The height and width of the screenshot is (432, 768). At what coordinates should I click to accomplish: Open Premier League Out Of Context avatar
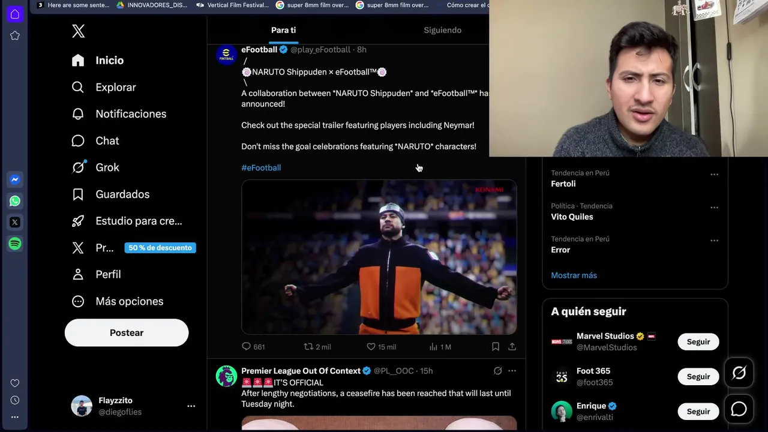click(226, 376)
